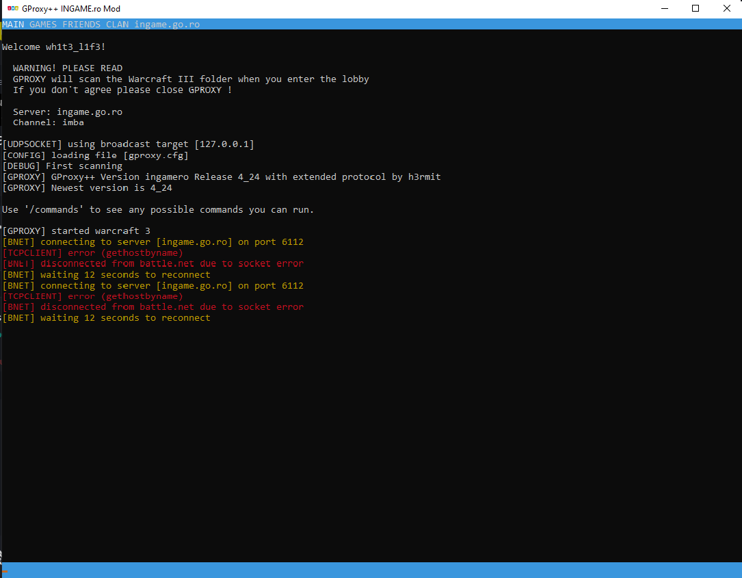Click the GProxy++ app icon in title bar

click(x=12, y=8)
